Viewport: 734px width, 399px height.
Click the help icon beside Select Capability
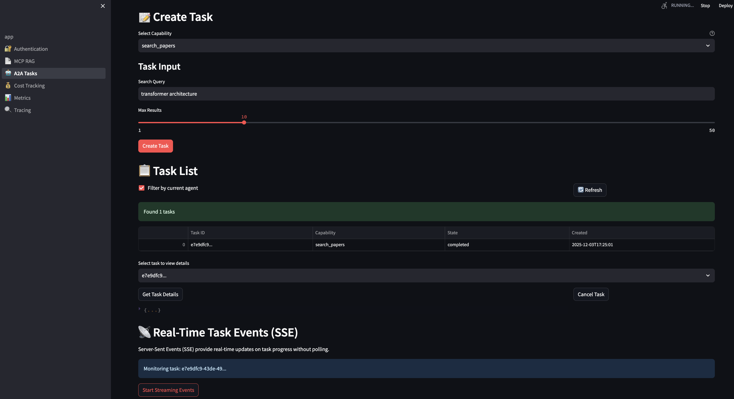click(x=712, y=33)
